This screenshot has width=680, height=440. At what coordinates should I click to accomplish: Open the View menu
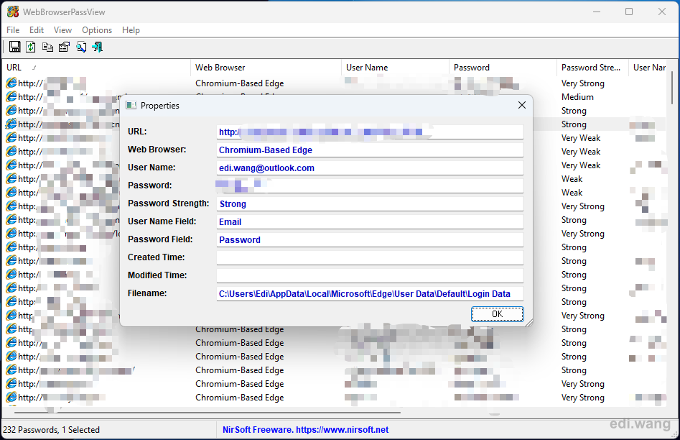(x=62, y=30)
